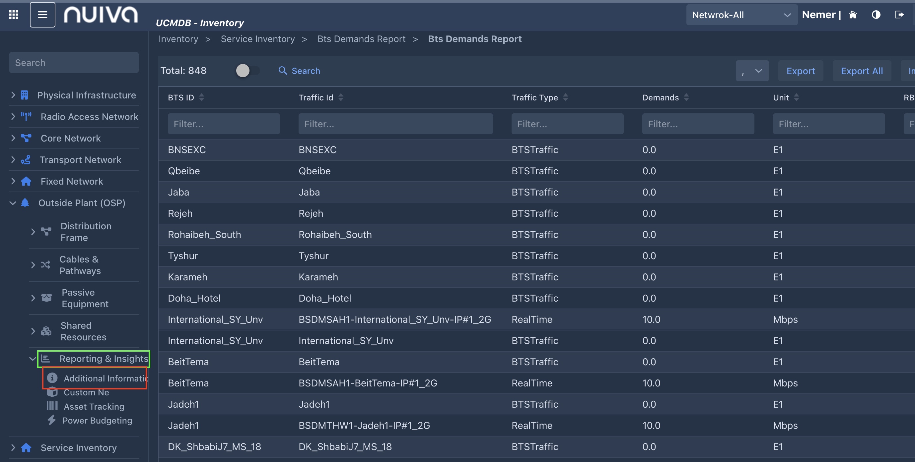The height and width of the screenshot is (462, 915).
Task: Open the comma delimiter dropdown
Action: point(752,71)
